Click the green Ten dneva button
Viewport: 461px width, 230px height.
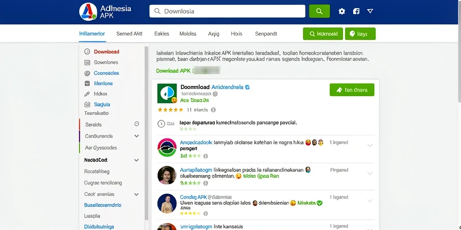(x=352, y=90)
